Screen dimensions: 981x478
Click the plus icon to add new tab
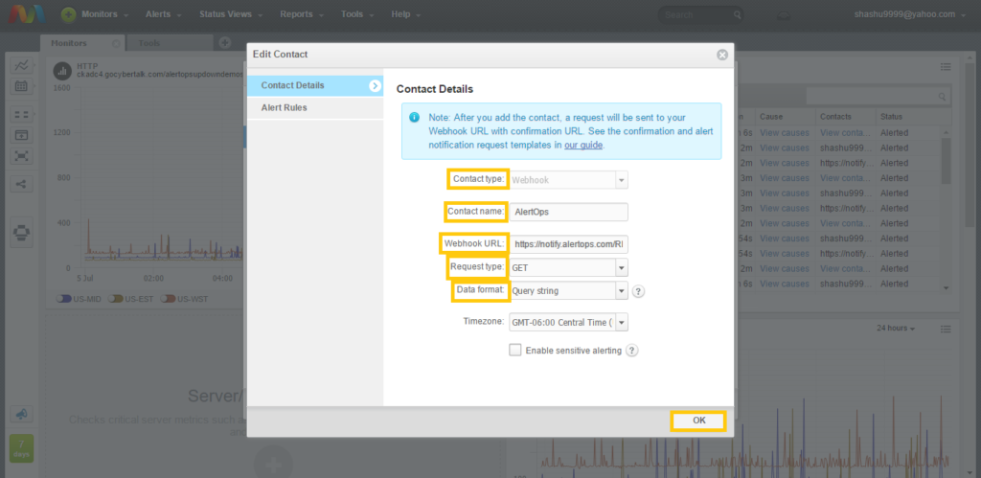tap(224, 42)
